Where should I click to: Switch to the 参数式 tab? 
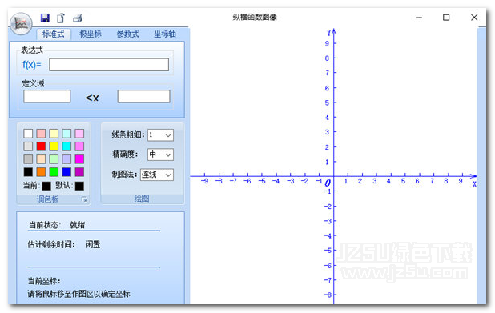(127, 34)
